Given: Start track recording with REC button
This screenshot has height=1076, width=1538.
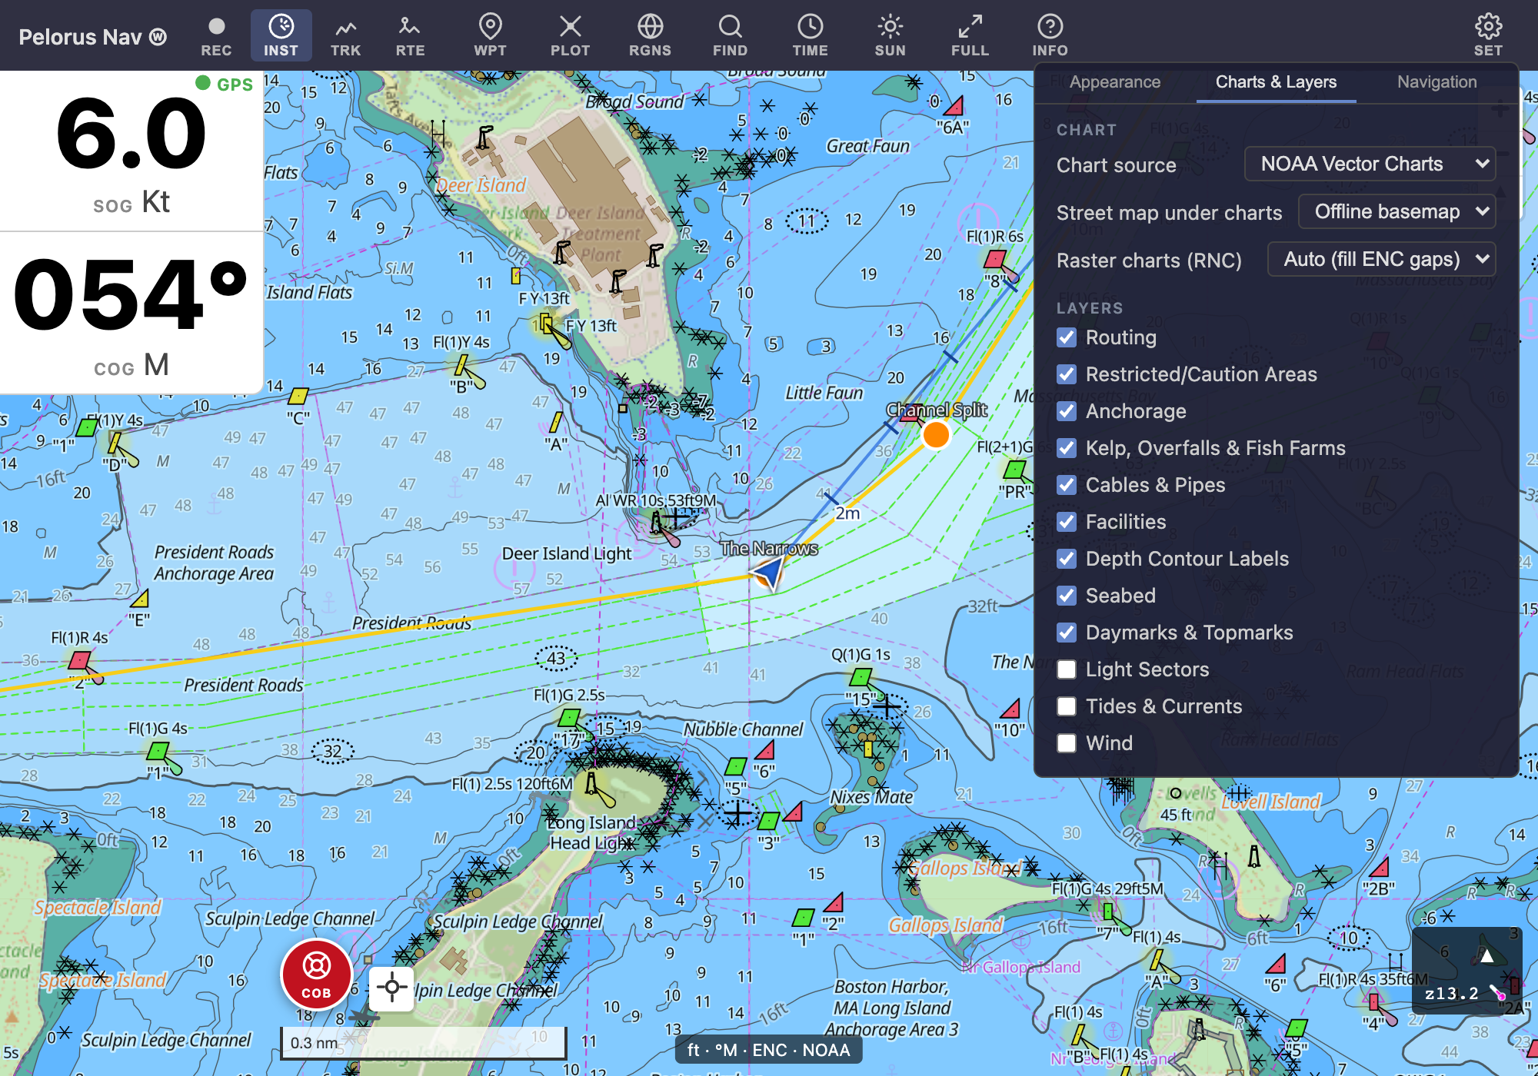Looking at the screenshot, I should click(216, 35).
